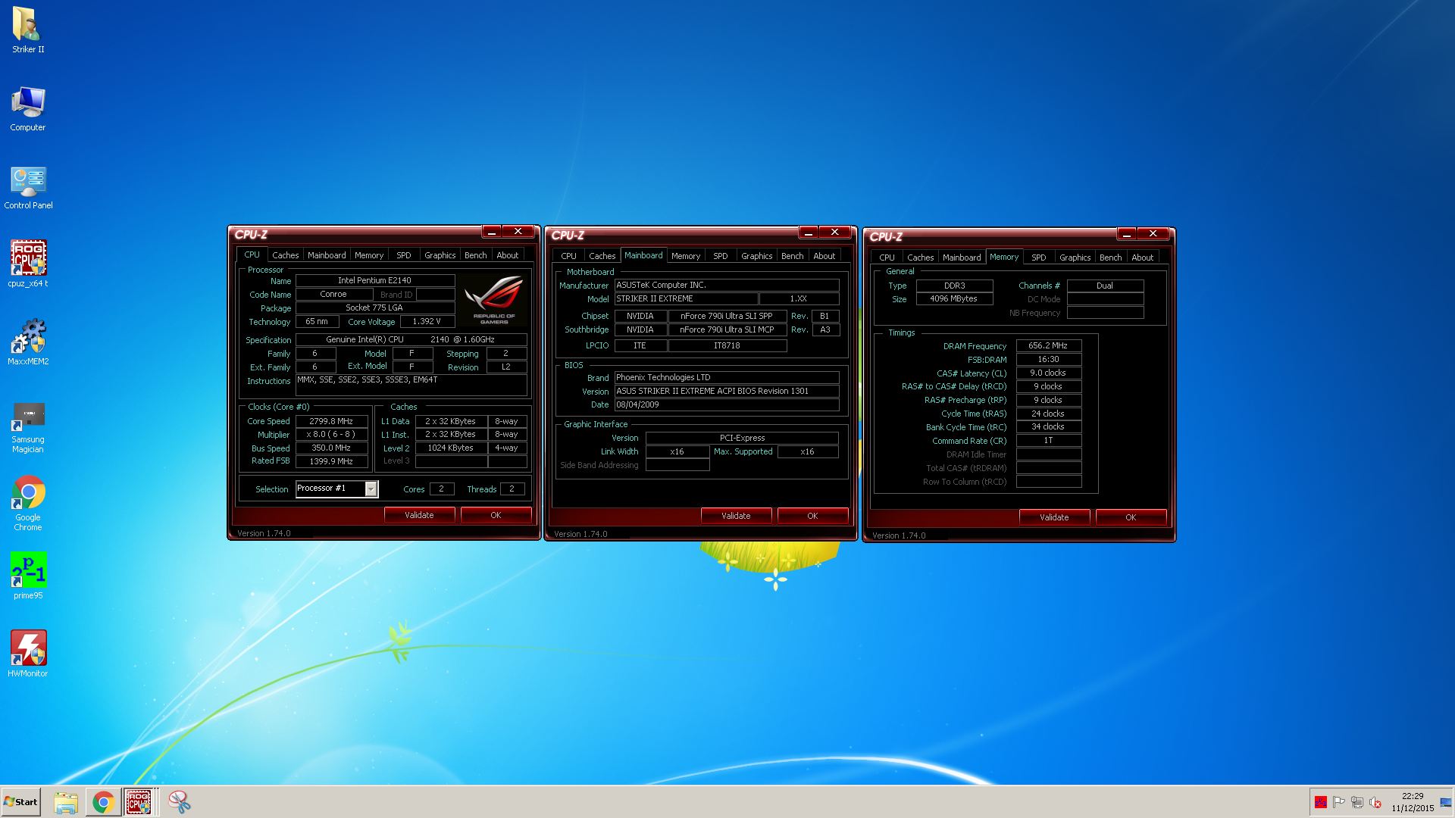Switch to Caches tab in left CPU-Z window
This screenshot has height=818, width=1455.
pyautogui.click(x=286, y=255)
